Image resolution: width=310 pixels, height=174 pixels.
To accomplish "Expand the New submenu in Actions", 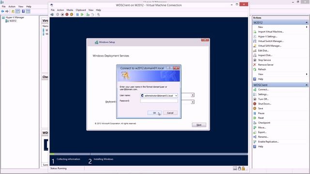I will (307, 27).
